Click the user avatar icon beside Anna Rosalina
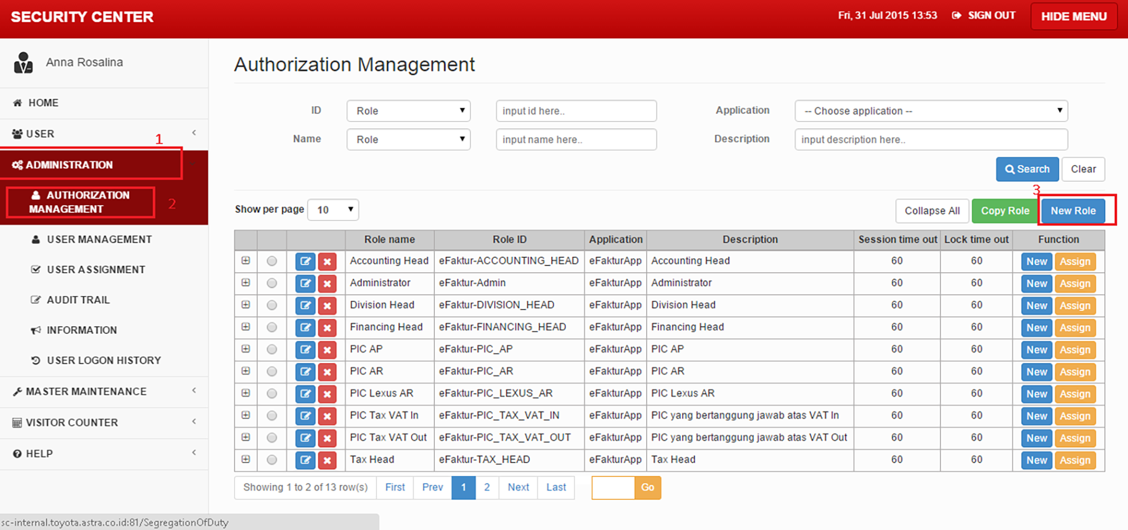Viewport: 1128px width, 530px height. click(23, 62)
